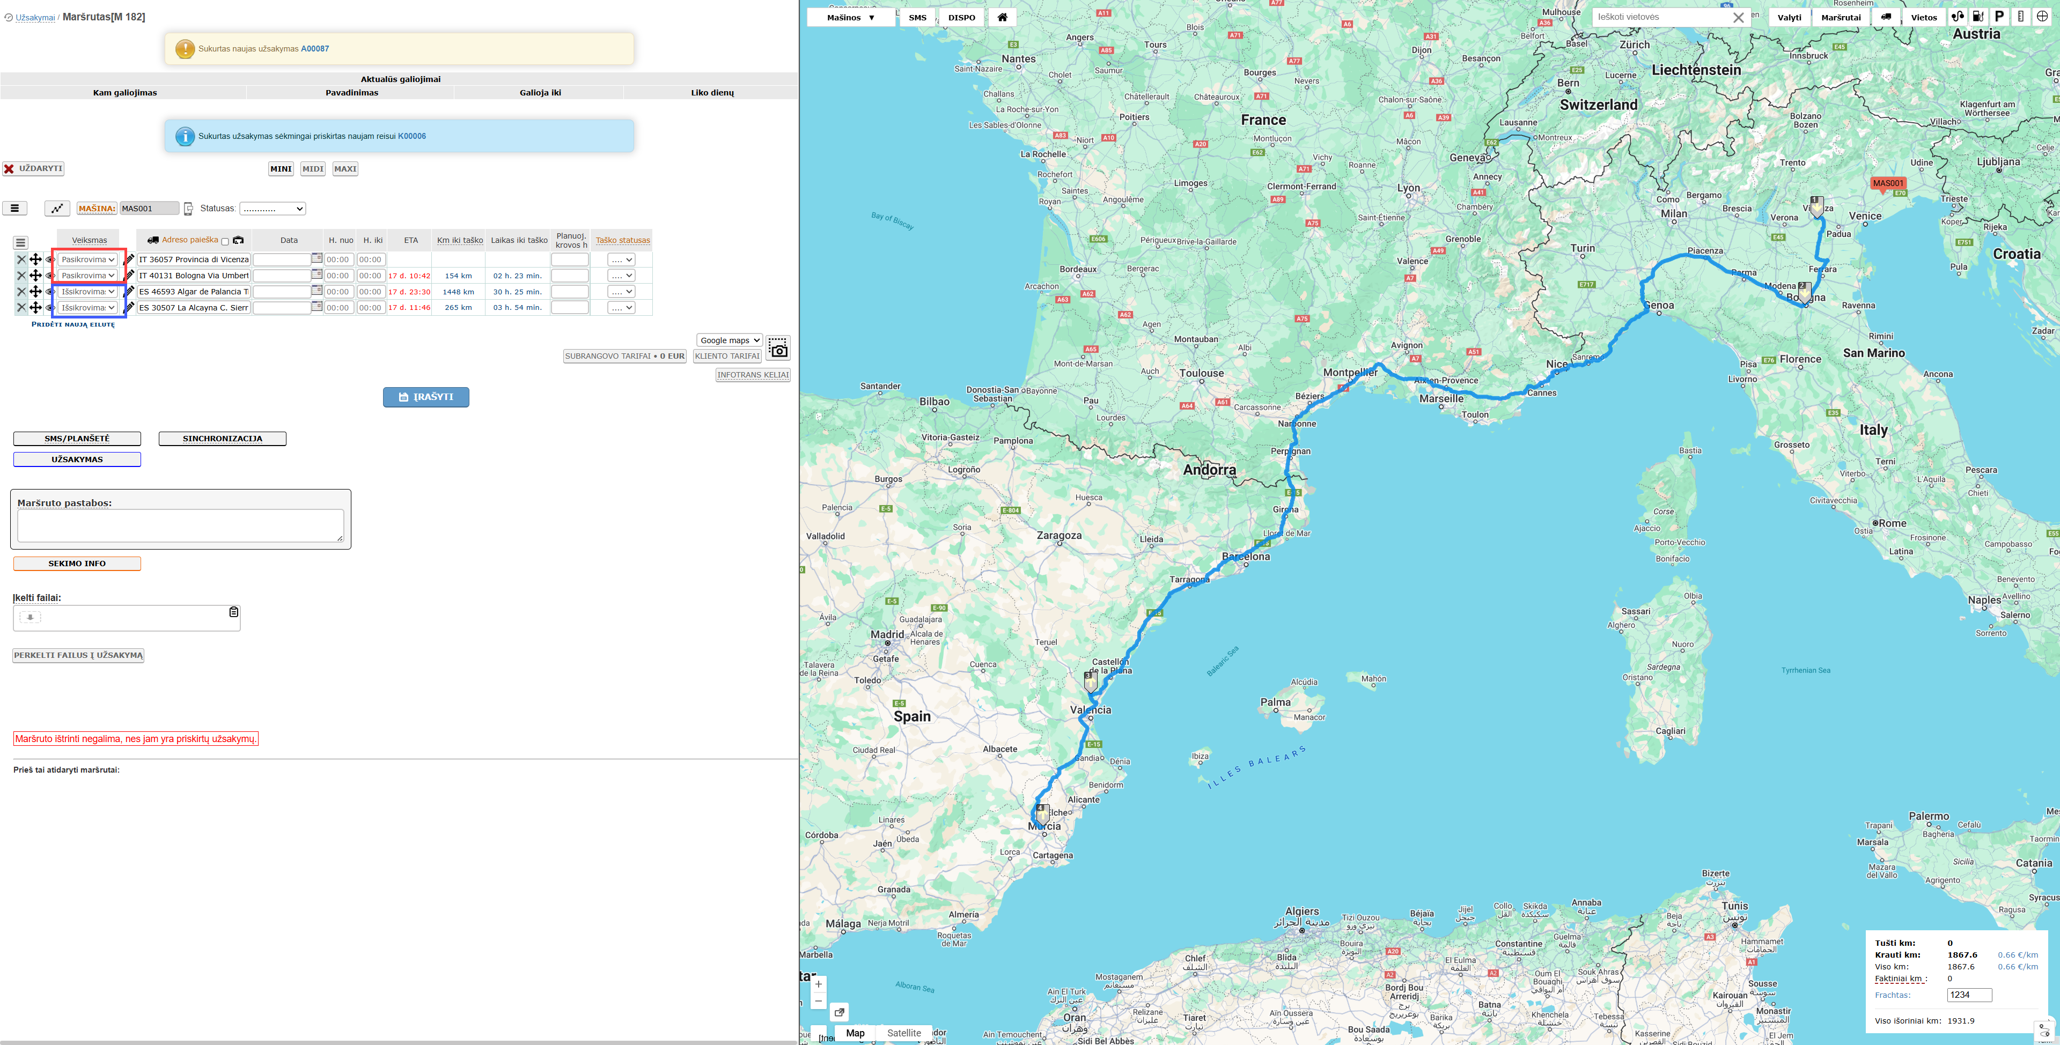Open point status dropdown for the Vicenza row
2060x1045 pixels.
tap(621, 260)
